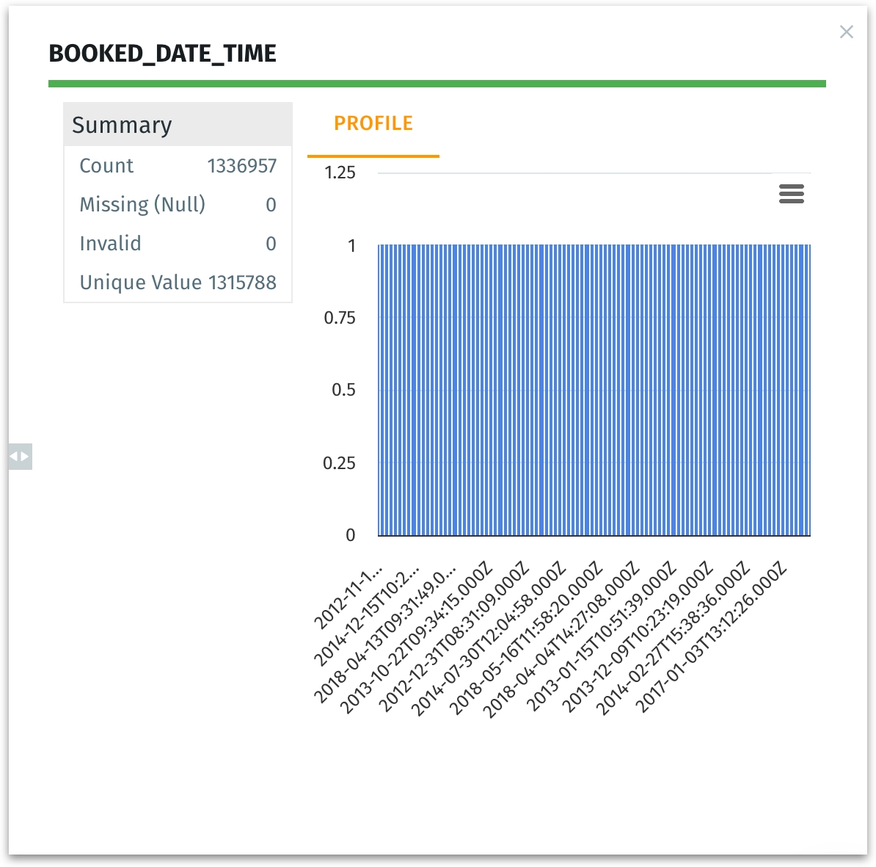
Task: Click the unique value number 1315788
Action: 242,283
